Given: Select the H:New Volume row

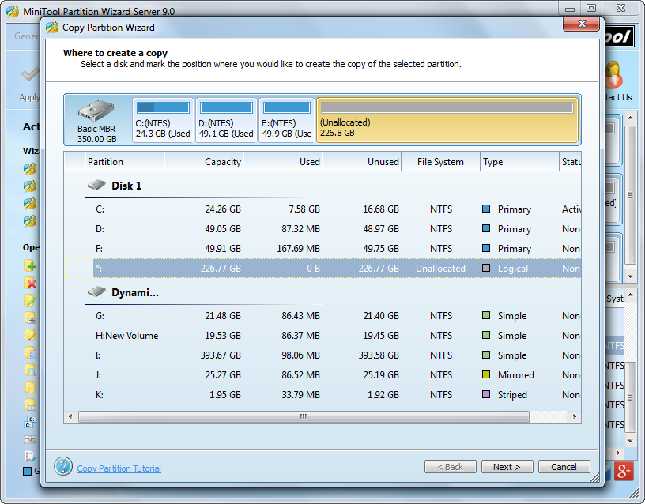Looking at the screenshot, I should point(322,336).
